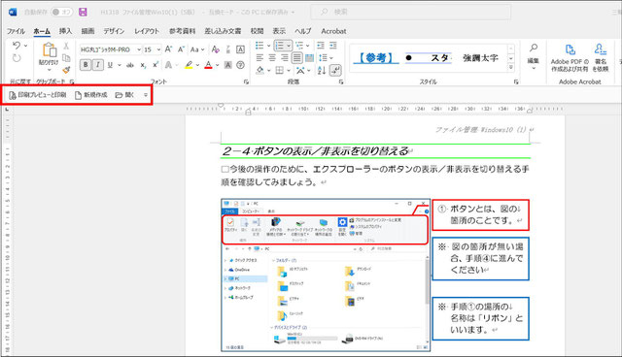
Task: Open the font color dropdown arrow
Action: (217, 65)
